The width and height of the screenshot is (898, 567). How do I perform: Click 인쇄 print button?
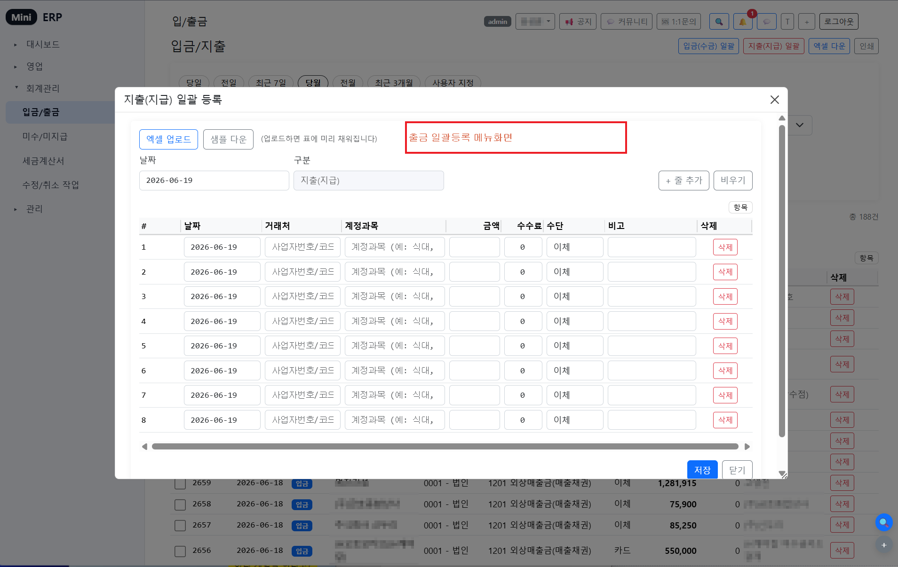pos(866,46)
